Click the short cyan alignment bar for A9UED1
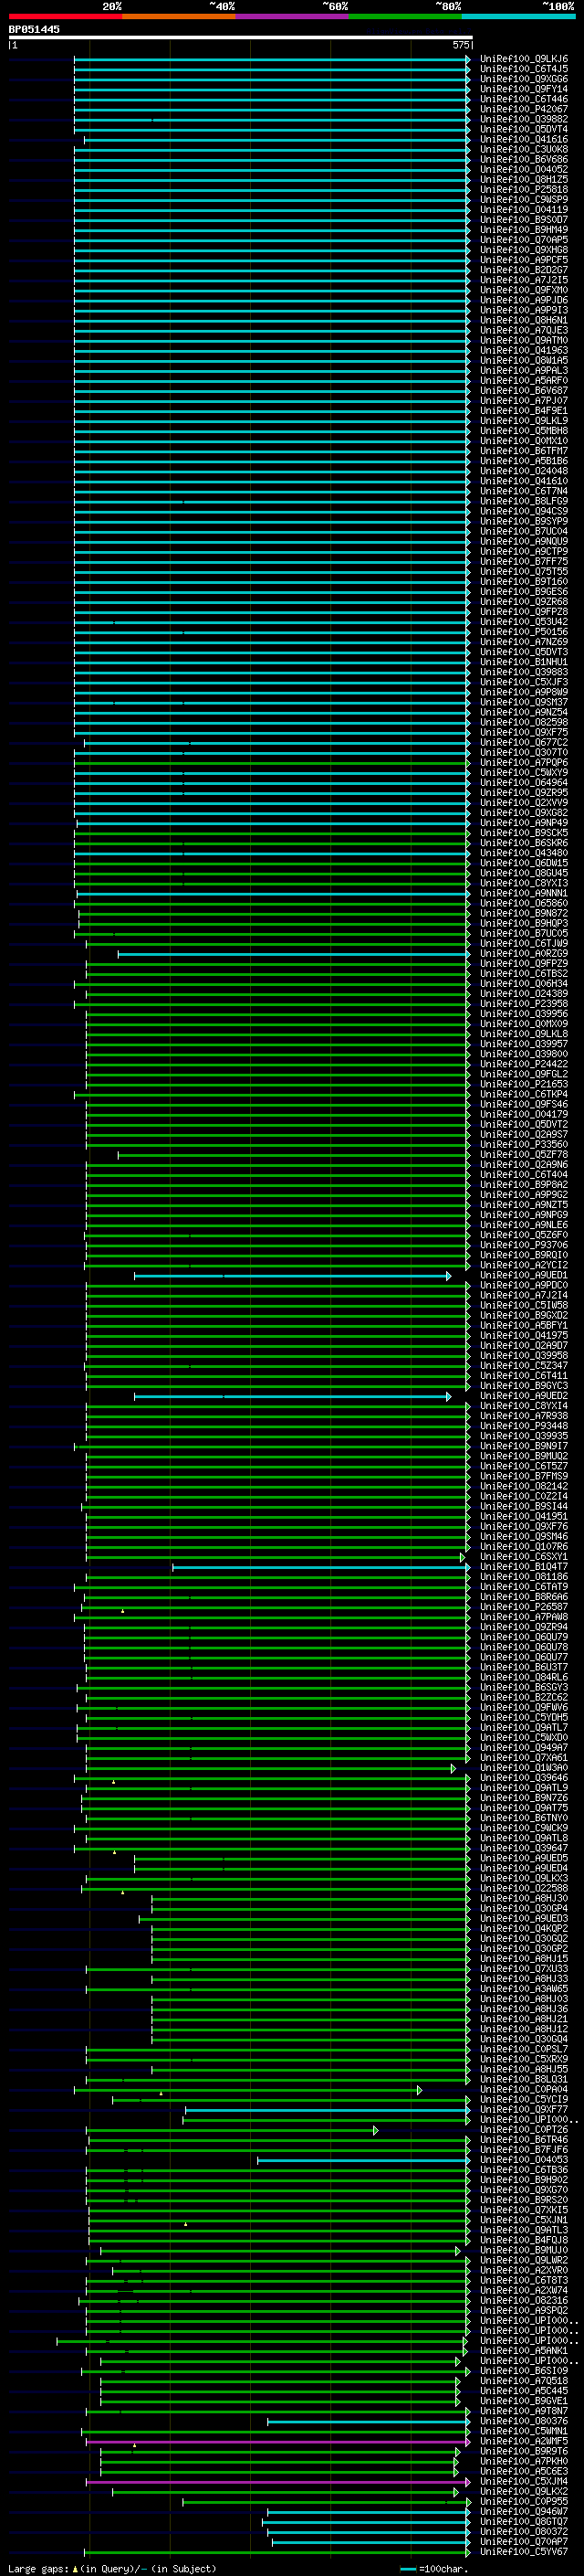The height and width of the screenshot is (2576, 584). point(291,1276)
